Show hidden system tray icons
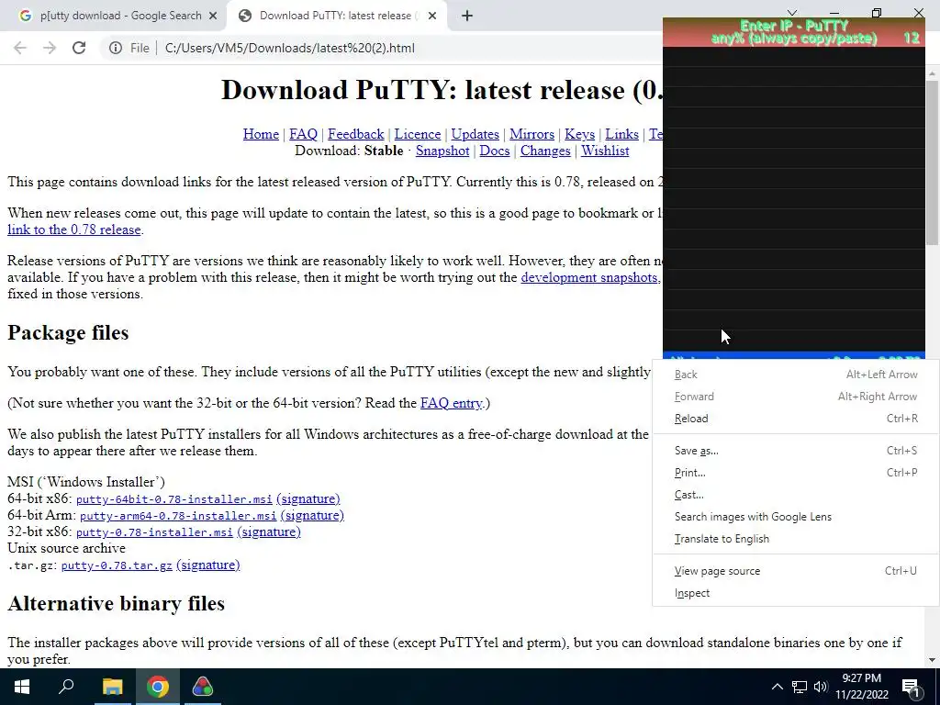 coord(777,687)
